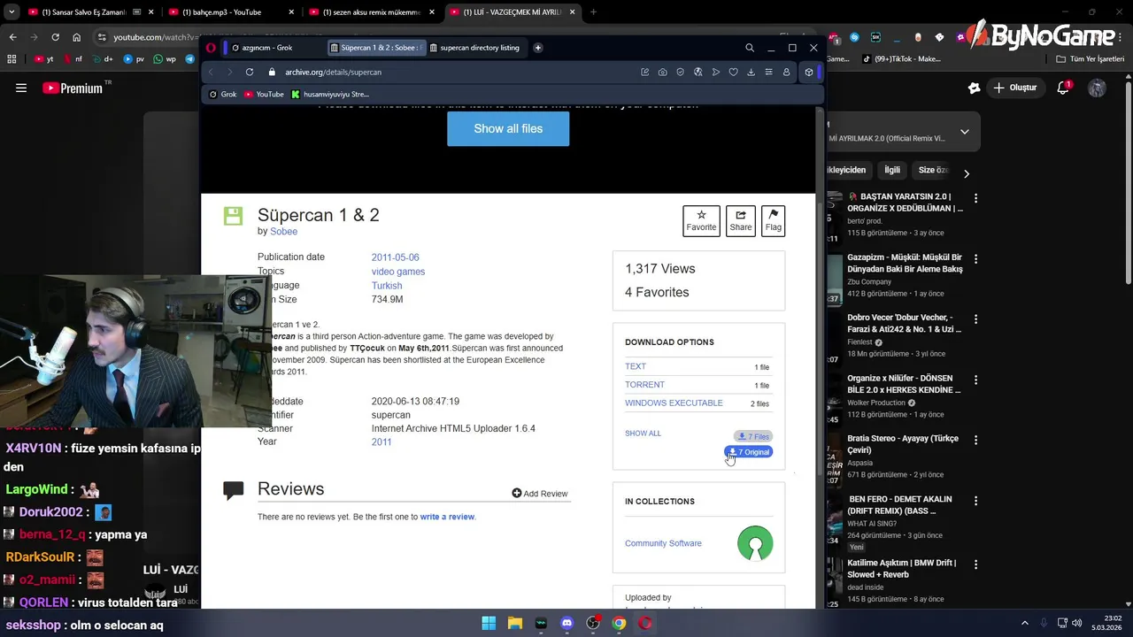Open options for Katilime Aşıktım video
The image size is (1133, 637).
click(976, 564)
